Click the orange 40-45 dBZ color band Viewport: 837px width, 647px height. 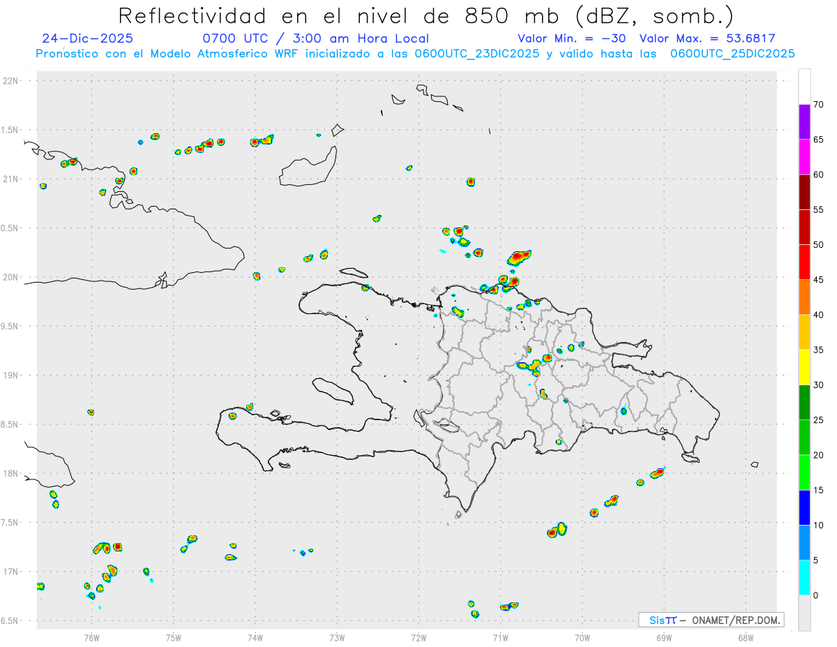point(804,297)
